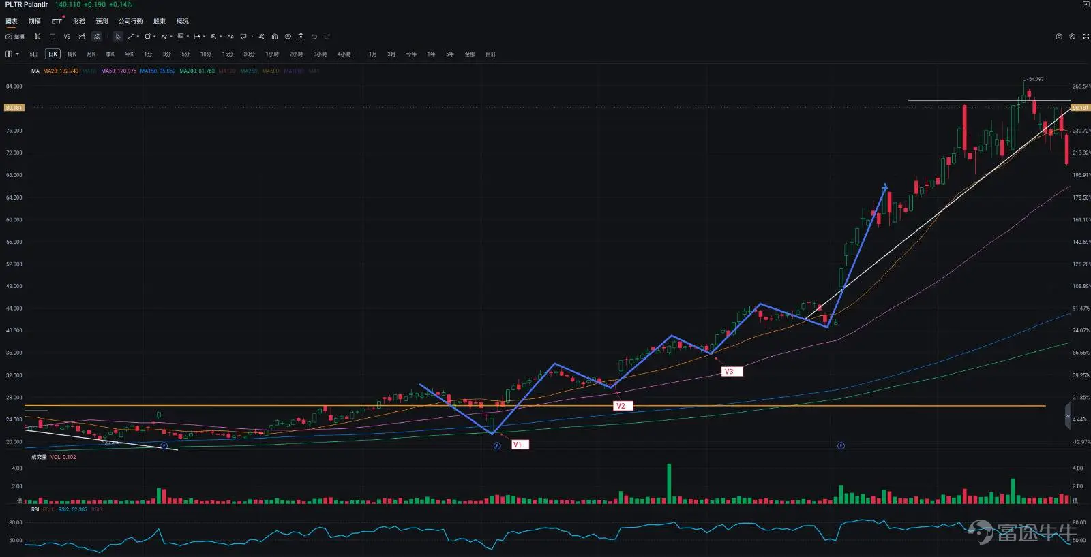
Task: Enable the magnet snap tool
Action: (275, 37)
